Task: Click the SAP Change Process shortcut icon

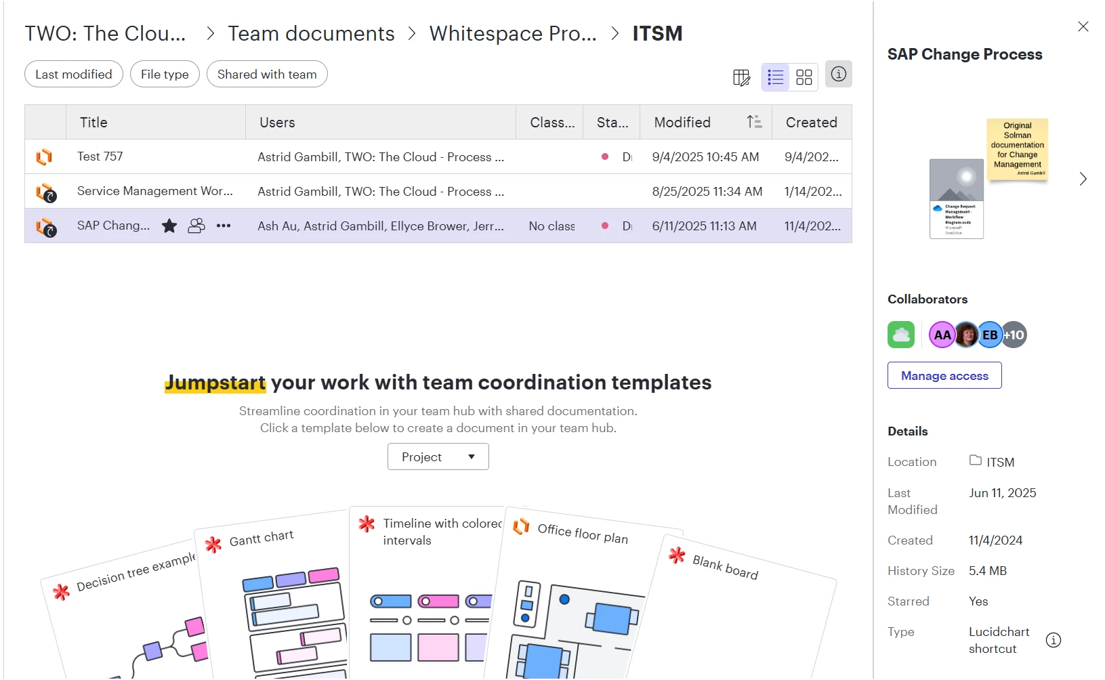Action: tap(45, 227)
